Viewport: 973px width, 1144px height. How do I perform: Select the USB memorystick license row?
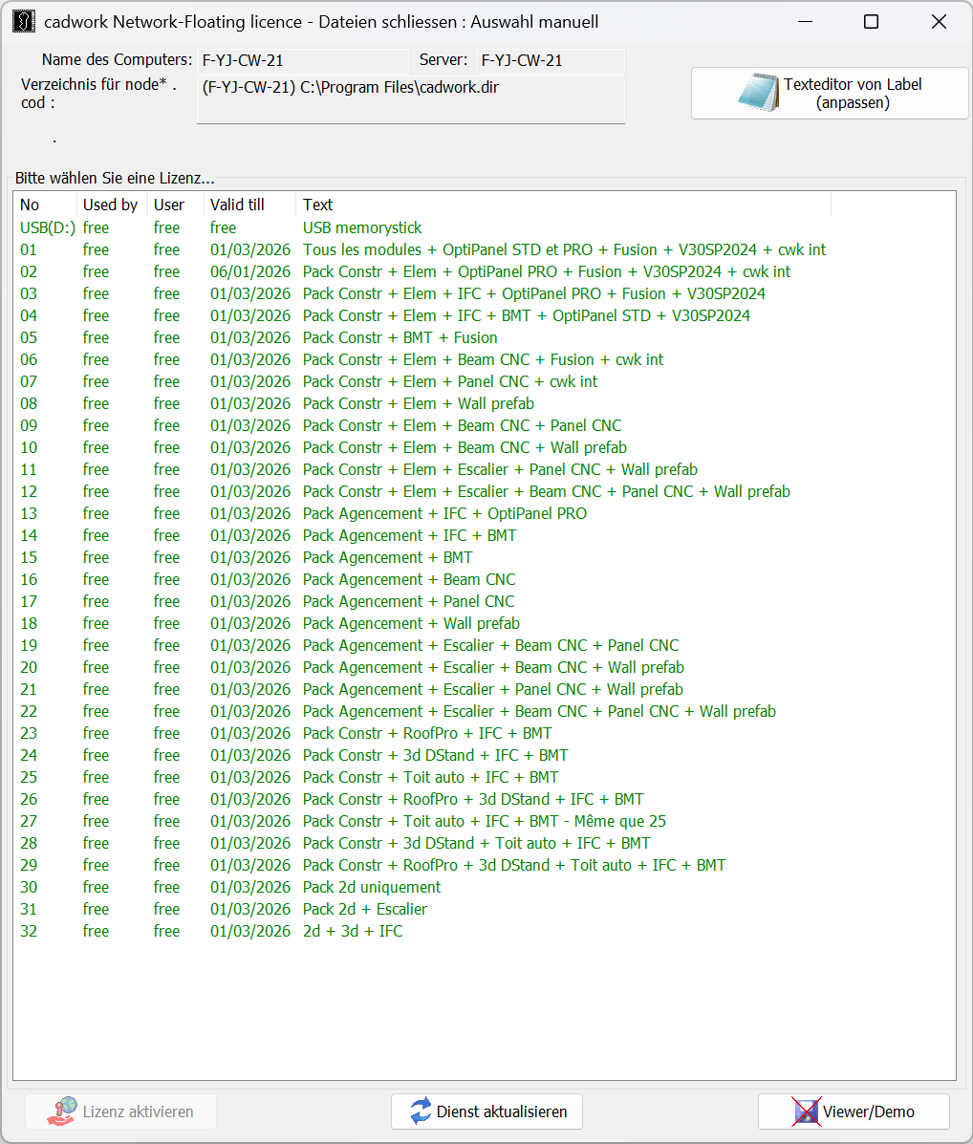tap(382, 227)
